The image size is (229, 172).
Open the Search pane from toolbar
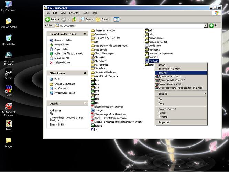pos(86,19)
